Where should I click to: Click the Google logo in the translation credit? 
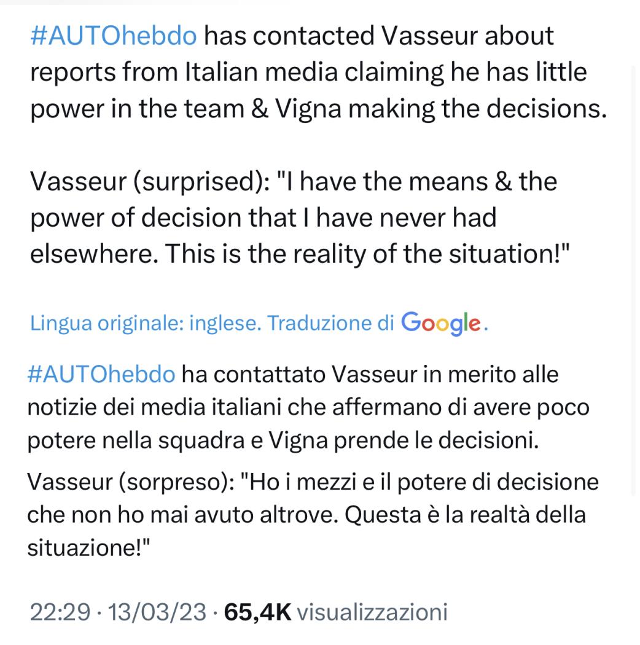pos(441,324)
